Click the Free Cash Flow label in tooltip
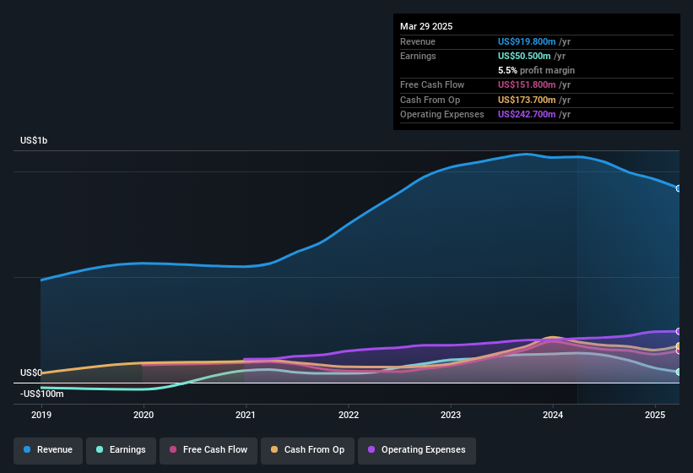The height and width of the screenshot is (473, 693). point(432,84)
